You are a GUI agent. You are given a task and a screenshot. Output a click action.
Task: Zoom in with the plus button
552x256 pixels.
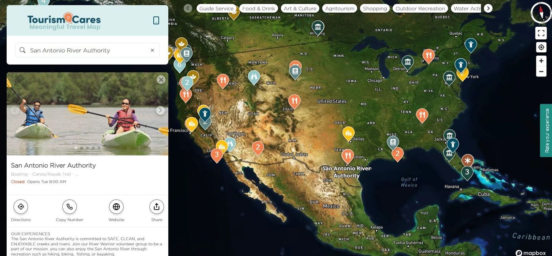click(x=541, y=61)
